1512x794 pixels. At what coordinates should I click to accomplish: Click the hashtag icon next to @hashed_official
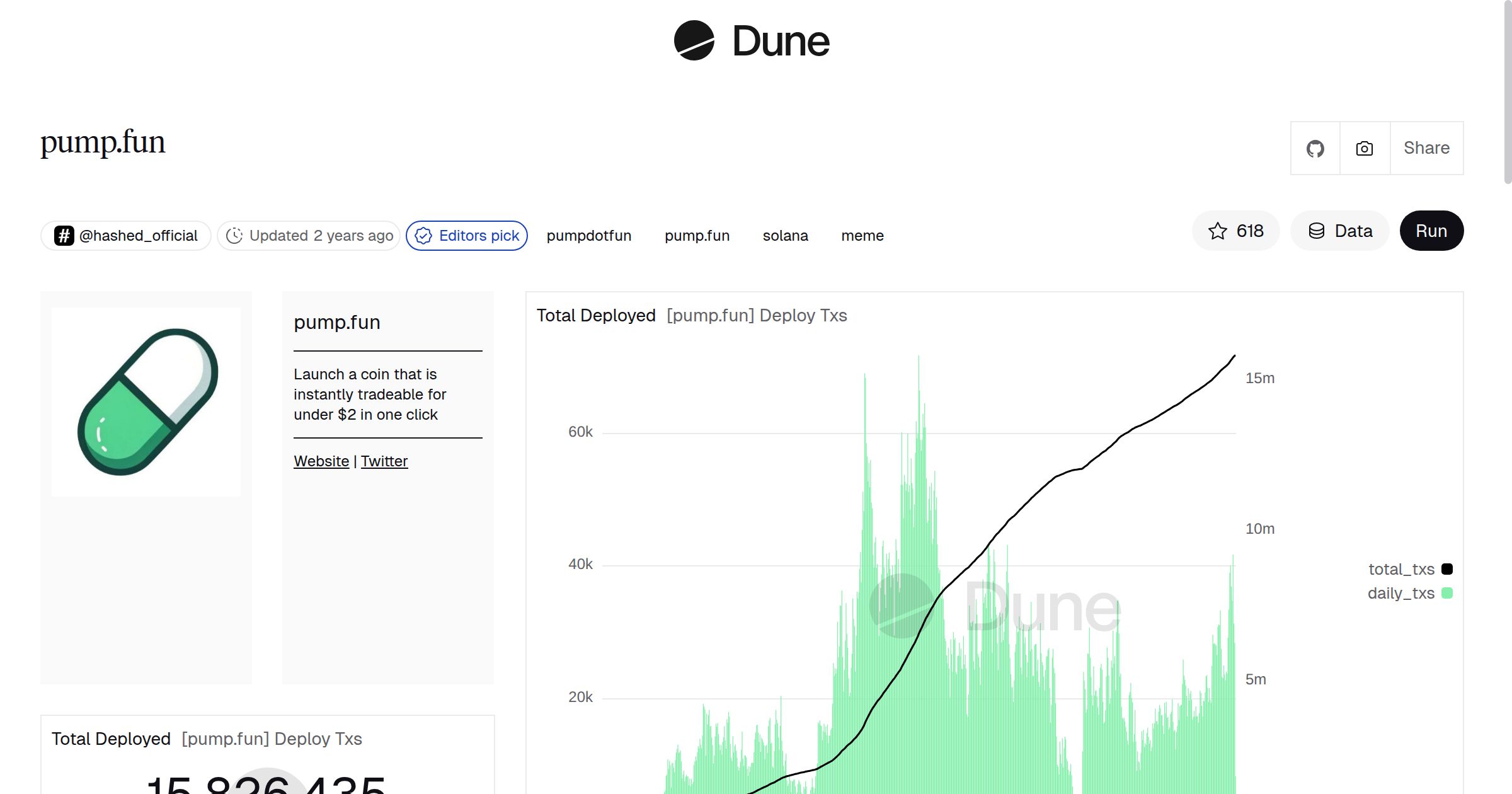coord(64,235)
